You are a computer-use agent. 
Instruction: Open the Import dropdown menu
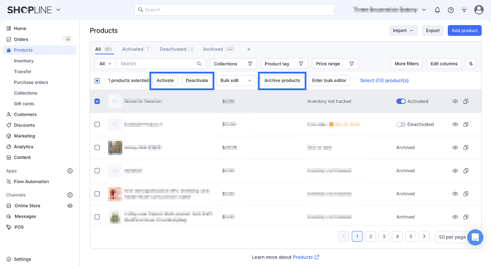pos(403,30)
